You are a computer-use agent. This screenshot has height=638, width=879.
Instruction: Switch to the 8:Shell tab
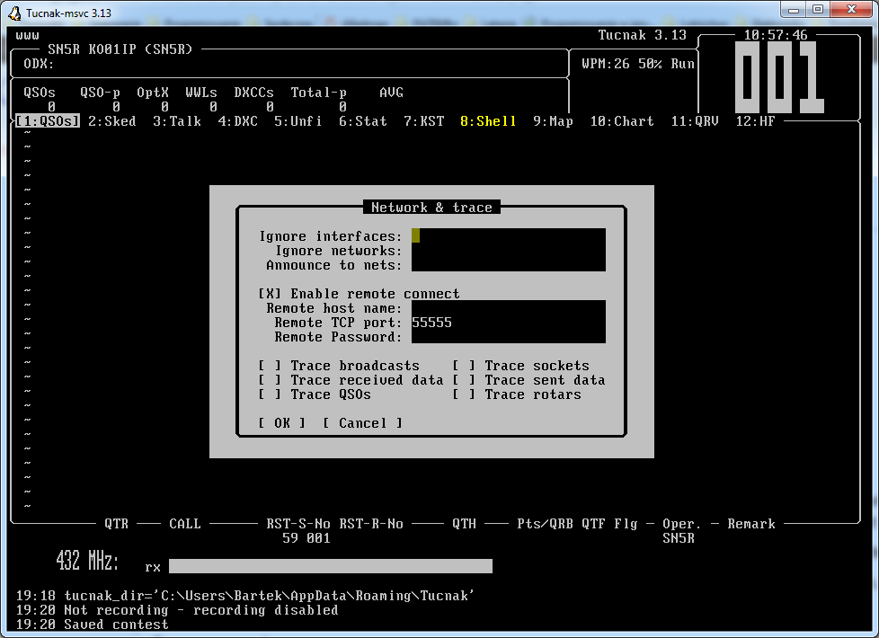pyautogui.click(x=488, y=121)
